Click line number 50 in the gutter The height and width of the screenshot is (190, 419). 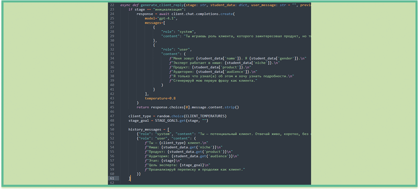(112, 129)
